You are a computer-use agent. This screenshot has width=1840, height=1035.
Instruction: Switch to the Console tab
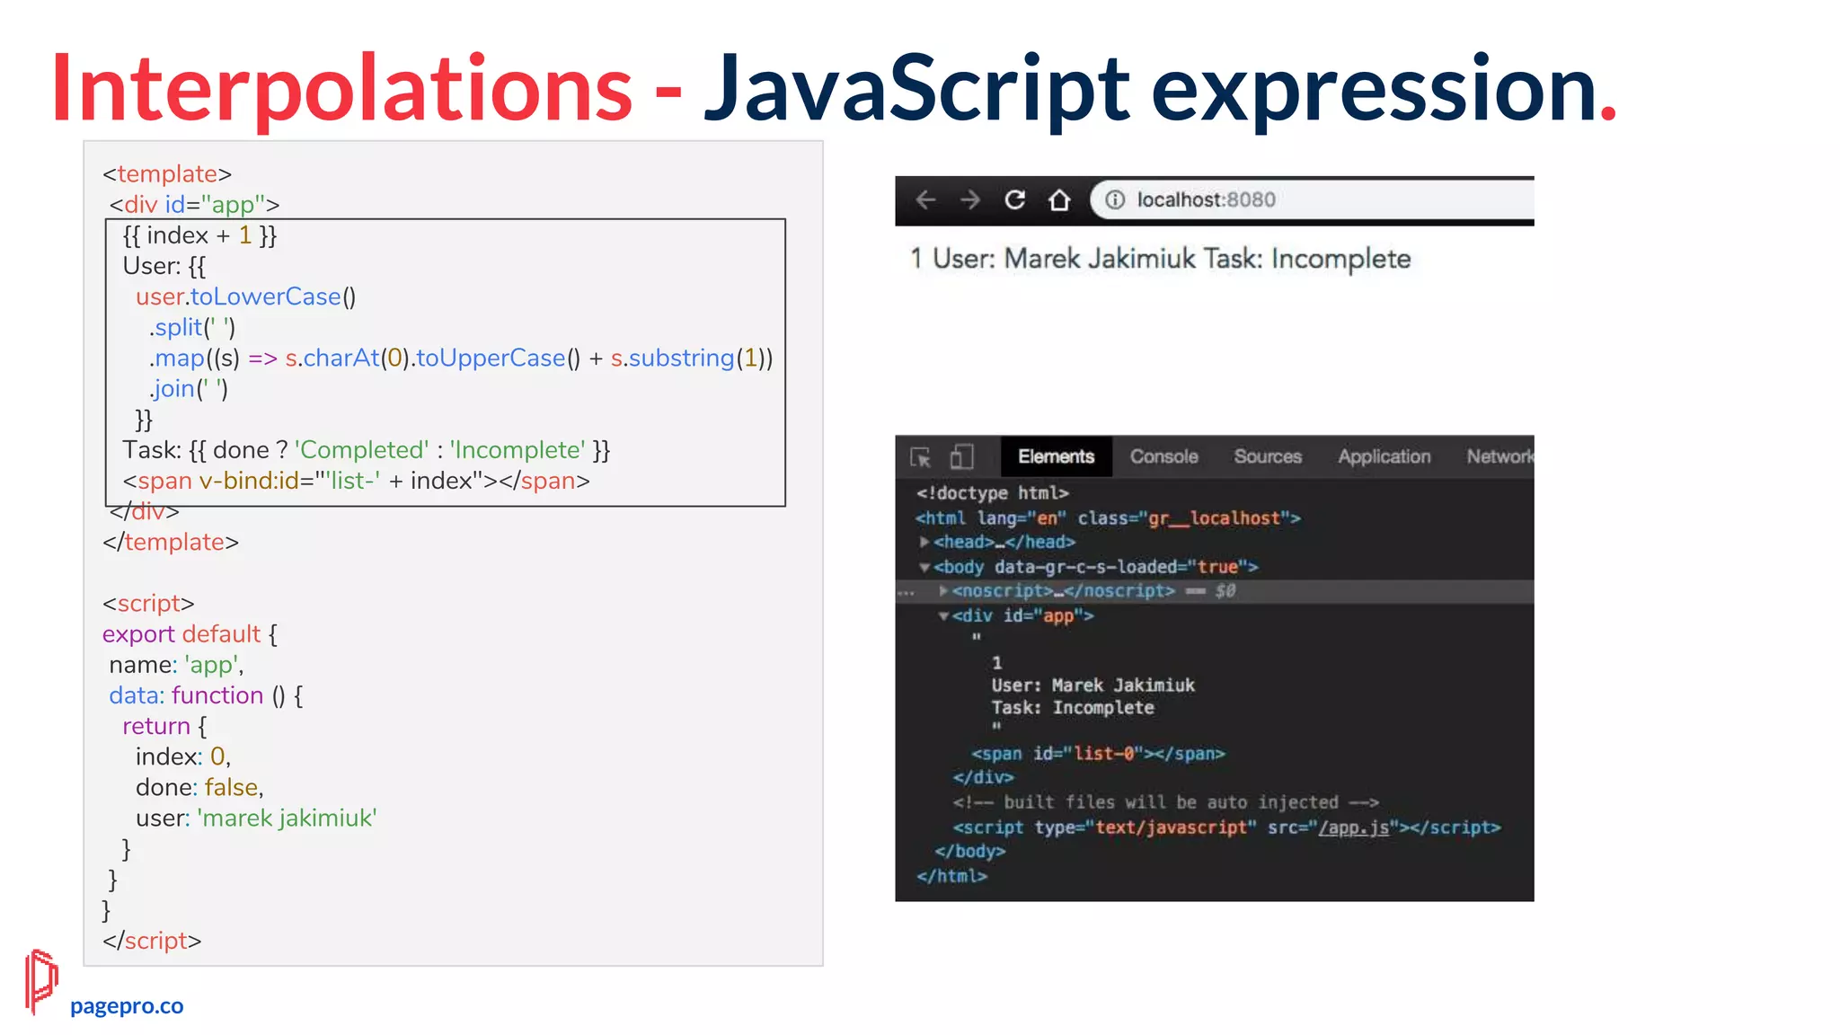tap(1163, 457)
